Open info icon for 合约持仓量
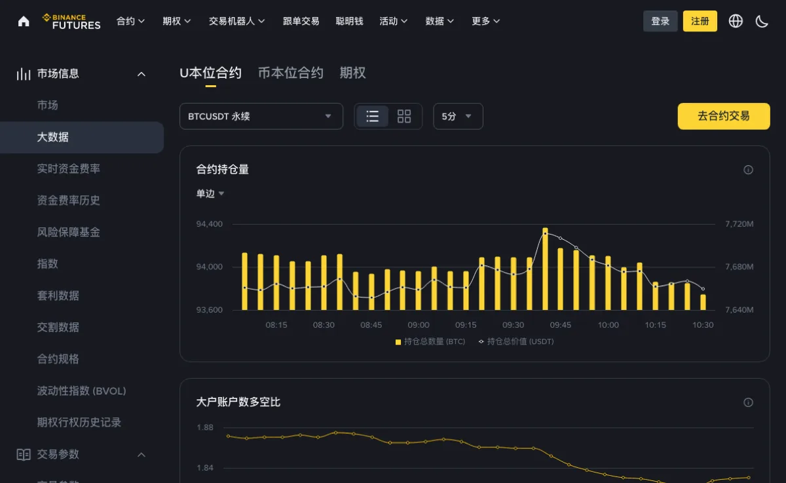Screen dimensions: 786x483 pyautogui.click(x=748, y=170)
